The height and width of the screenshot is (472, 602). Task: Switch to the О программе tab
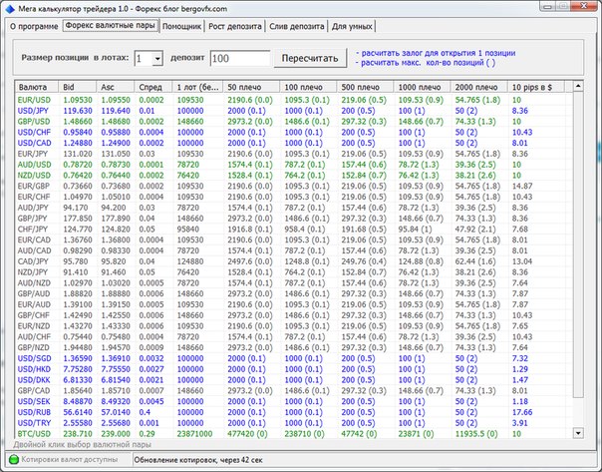tap(32, 27)
